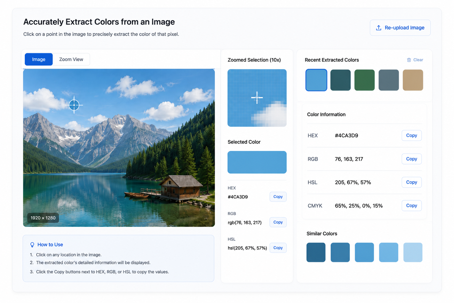Click the trash icon next to Clear
The height and width of the screenshot is (303, 454).
(409, 60)
